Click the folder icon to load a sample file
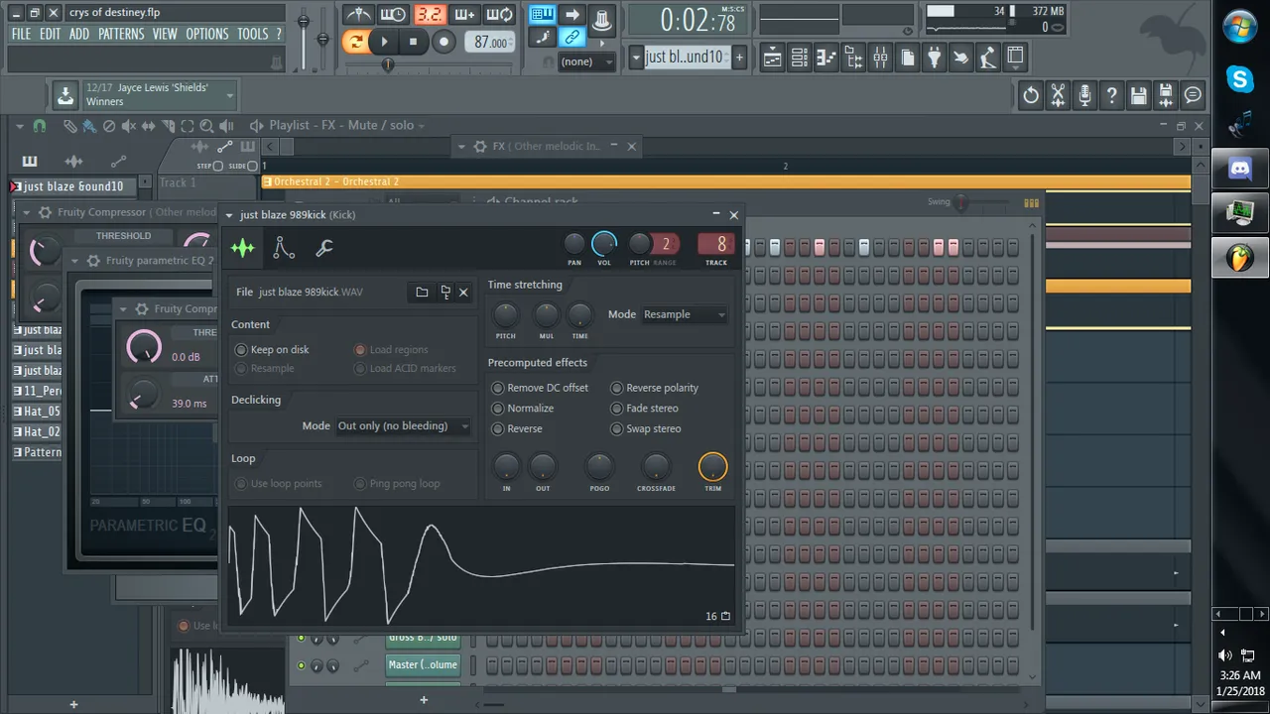Screen dimensions: 1270x714 (422, 293)
